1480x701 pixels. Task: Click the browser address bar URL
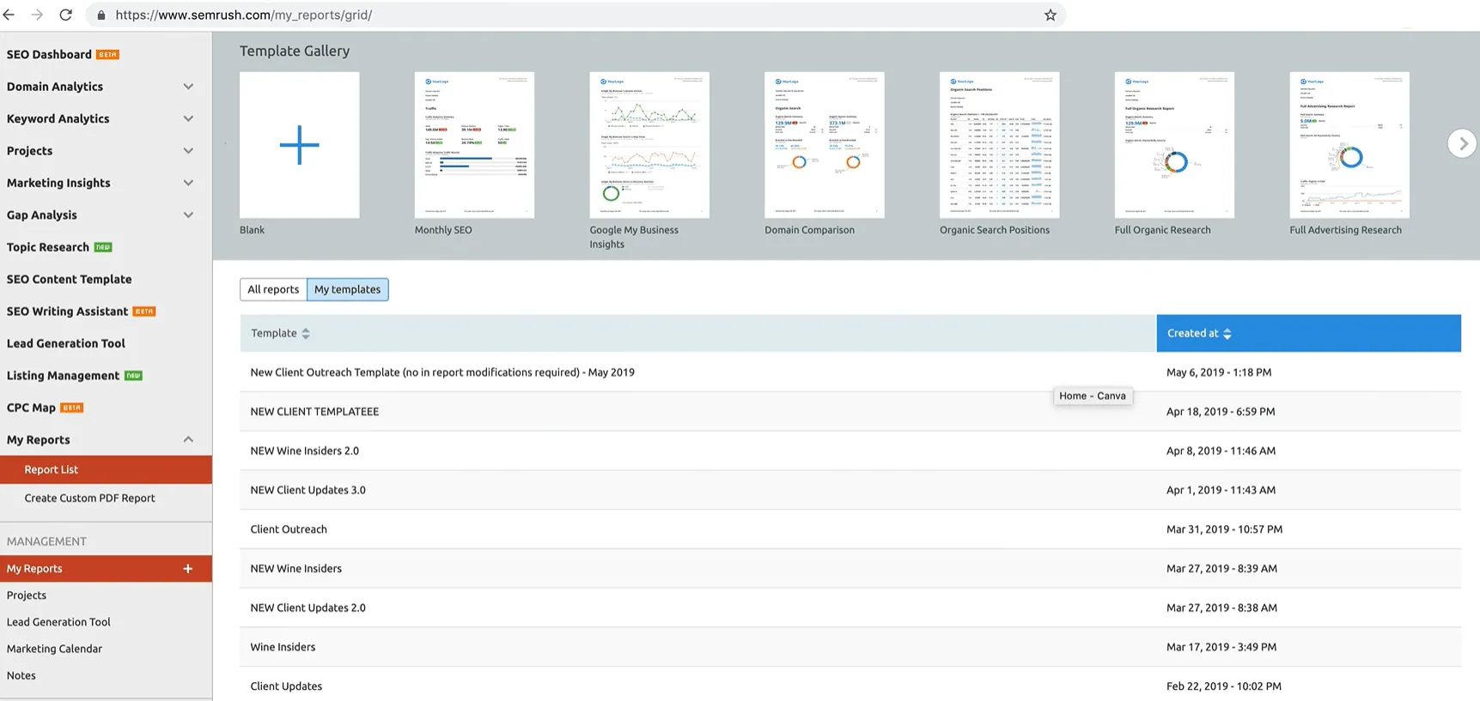tap(244, 15)
